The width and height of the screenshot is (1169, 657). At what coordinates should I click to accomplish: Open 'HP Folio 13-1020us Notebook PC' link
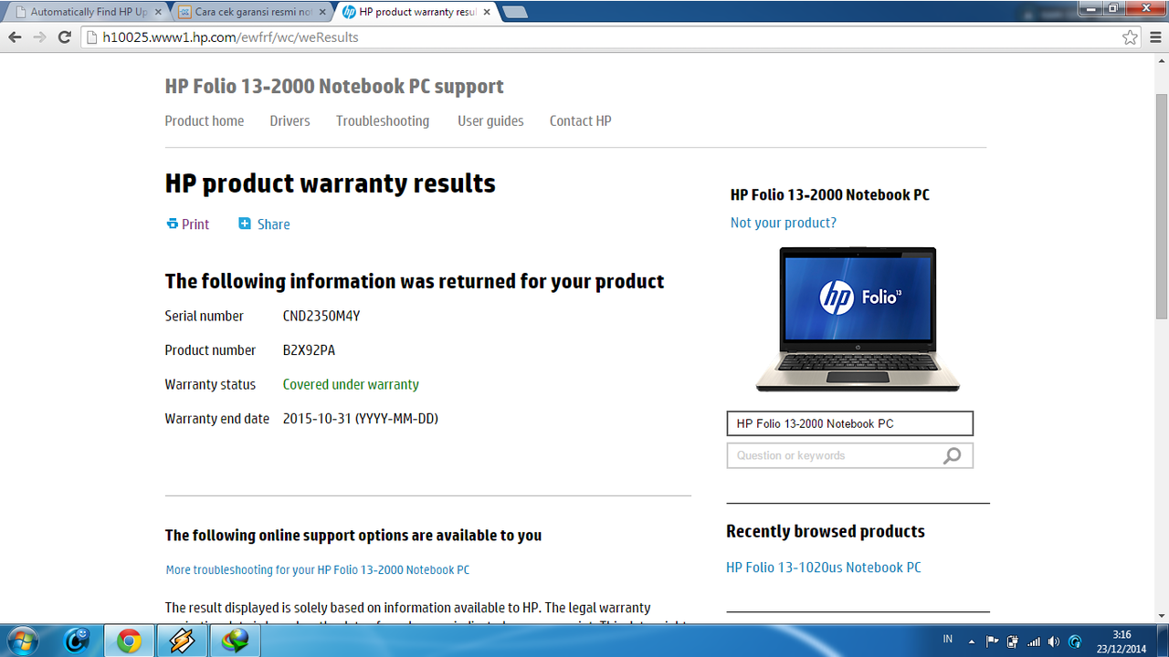click(824, 567)
